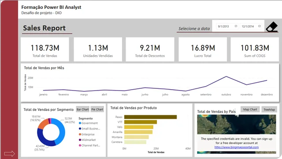282x159 pixels.
Task: Select the Sum of COGS card
Action: point(255,49)
